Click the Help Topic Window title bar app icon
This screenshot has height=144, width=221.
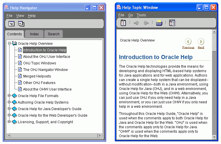coord(119,7)
